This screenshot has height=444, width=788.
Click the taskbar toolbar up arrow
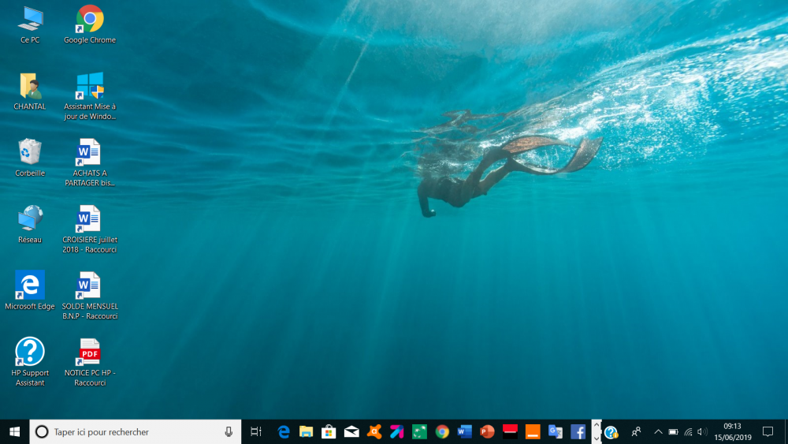(597, 425)
